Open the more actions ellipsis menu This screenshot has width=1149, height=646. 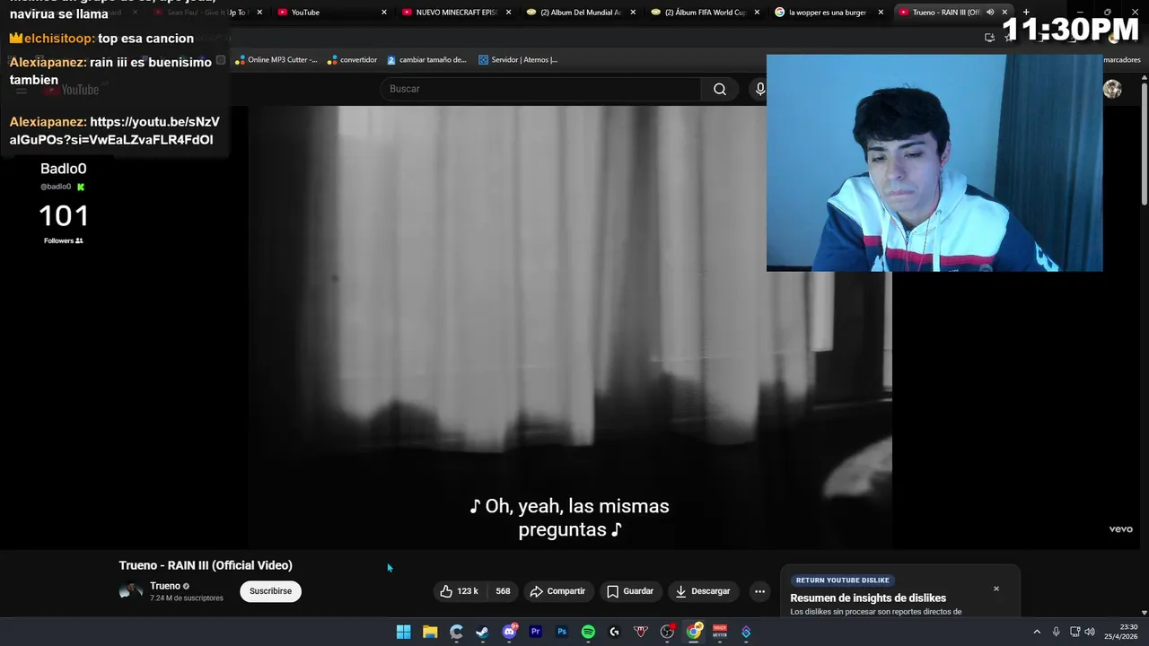(759, 591)
